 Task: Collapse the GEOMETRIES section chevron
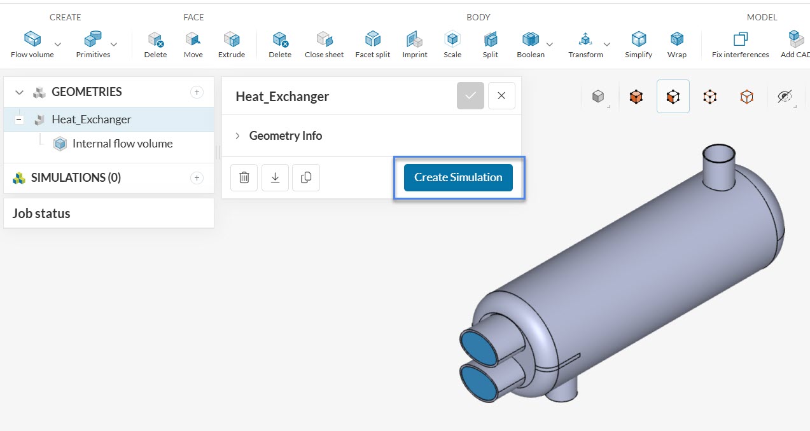click(19, 92)
